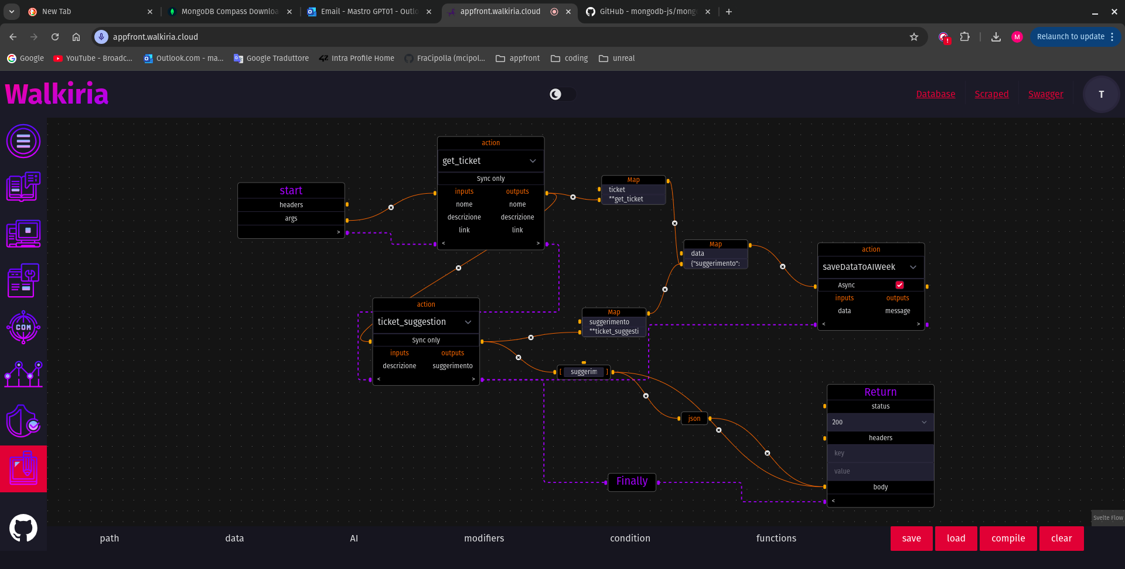Select the Return node title
The image size is (1125, 569).
click(x=880, y=392)
